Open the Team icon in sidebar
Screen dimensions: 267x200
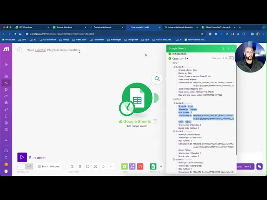6,76
